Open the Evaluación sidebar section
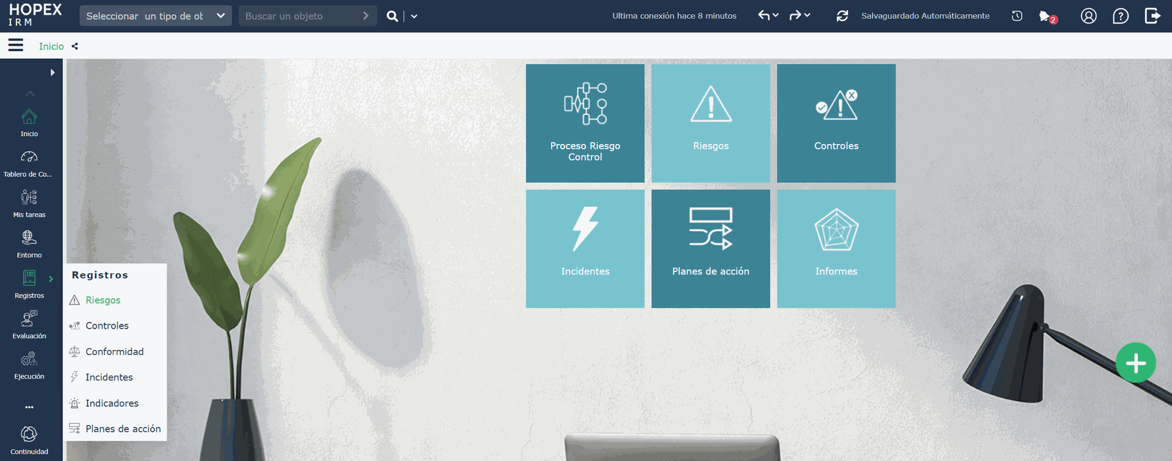The image size is (1172, 461). pyautogui.click(x=29, y=325)
